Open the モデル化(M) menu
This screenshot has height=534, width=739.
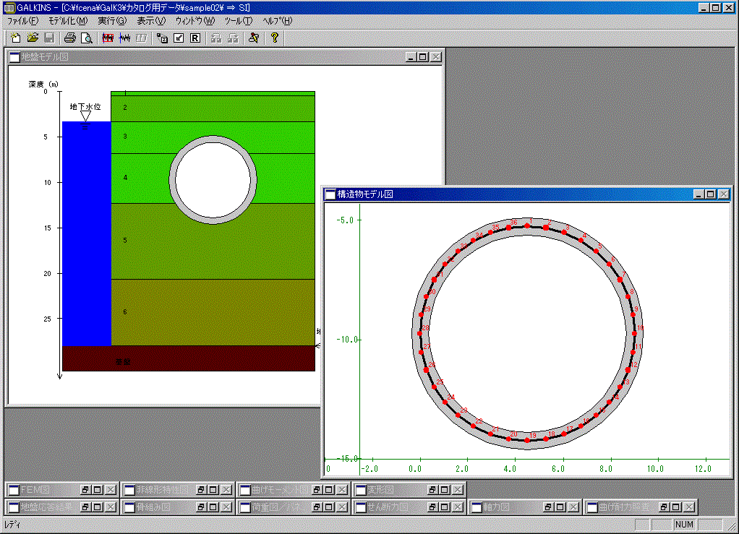67,21
